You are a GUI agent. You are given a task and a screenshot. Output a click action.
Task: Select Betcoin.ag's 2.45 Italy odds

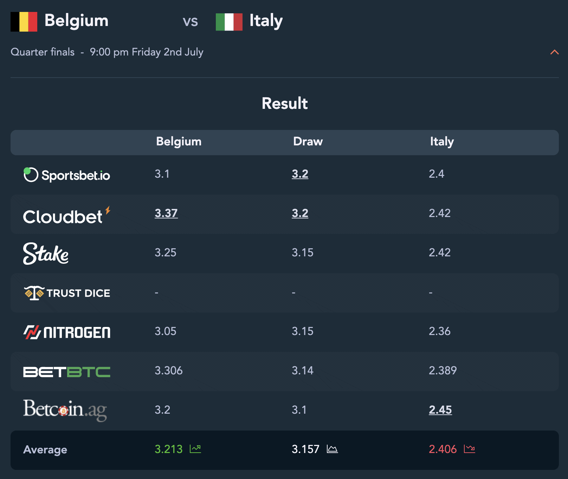pos(440,410)
